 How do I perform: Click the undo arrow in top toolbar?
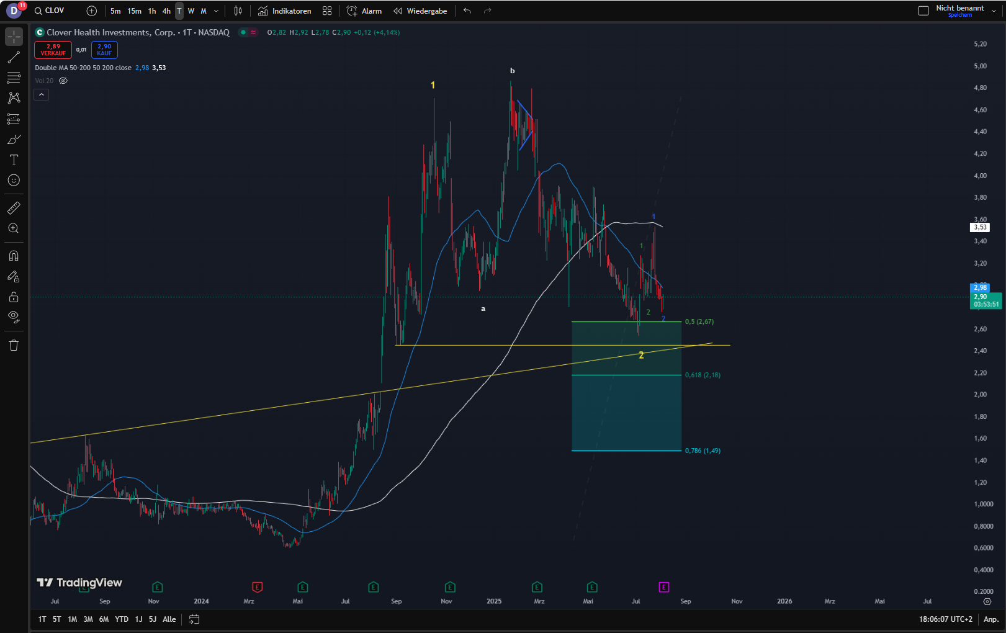pyautogui.click(x=467, y=11)
